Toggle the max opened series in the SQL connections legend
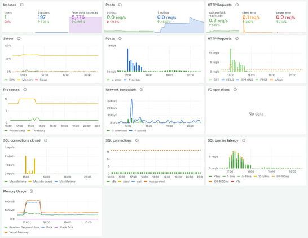This screenshot has width=308, height=238. tap(157, 182)
